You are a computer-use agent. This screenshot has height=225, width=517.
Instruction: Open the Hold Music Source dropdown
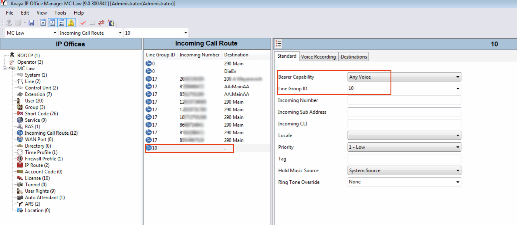458,170
